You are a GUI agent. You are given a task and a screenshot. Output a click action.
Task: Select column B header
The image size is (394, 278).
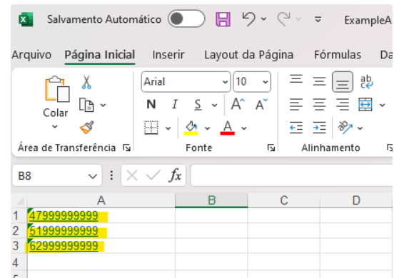tap(211, 200)
